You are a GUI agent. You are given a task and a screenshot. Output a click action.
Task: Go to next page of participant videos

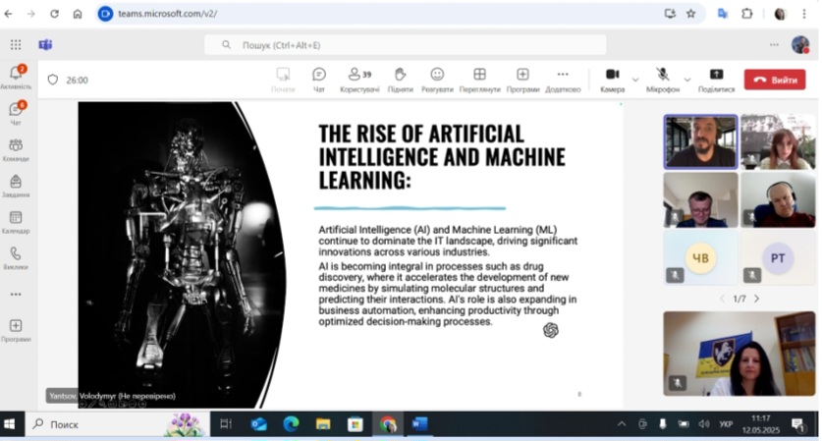[x=757, y=299]
